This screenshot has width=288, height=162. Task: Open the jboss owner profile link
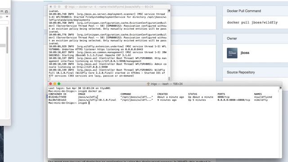245,53
